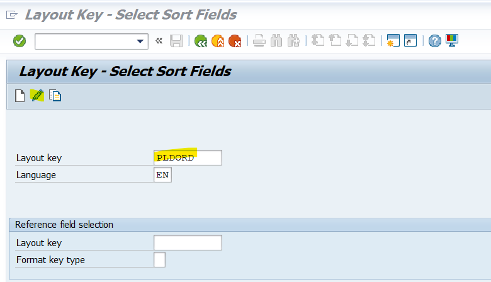Image resolution: width=491 pixels, height=282 pixels.
Task: Click the Save diskette icon
Action: [176, 41]
